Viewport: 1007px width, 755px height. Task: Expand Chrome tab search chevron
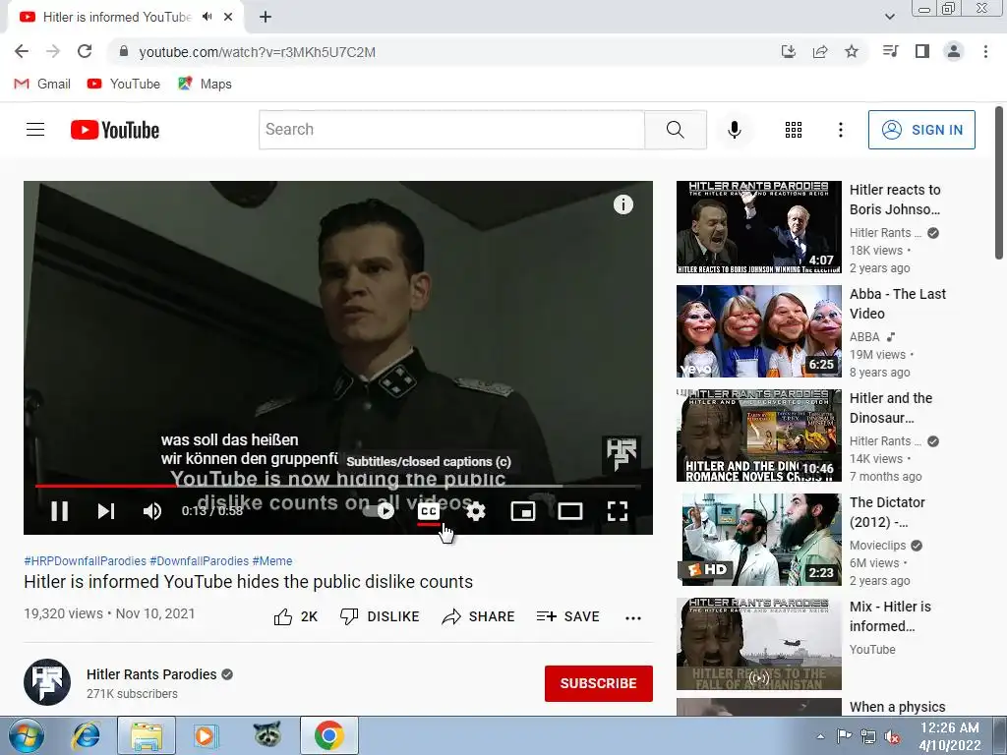click(x=889, y=17)
